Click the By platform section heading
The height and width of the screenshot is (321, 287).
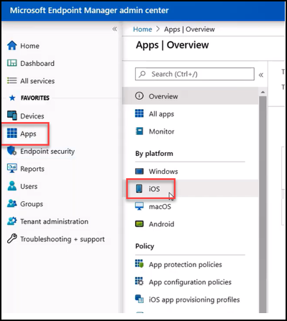(154, 154)
